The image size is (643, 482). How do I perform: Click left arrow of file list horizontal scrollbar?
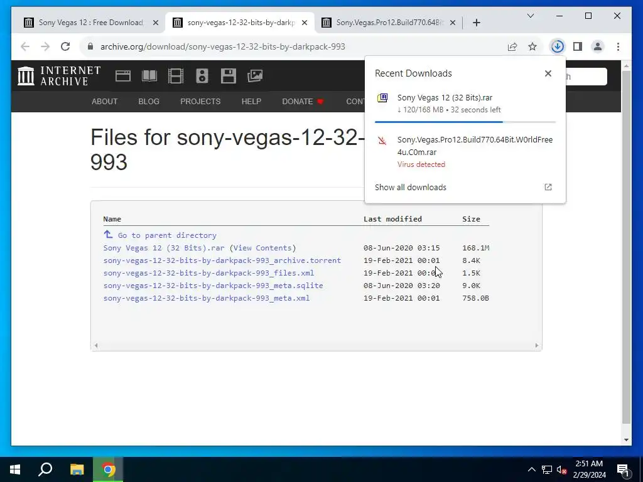(96, 346)
